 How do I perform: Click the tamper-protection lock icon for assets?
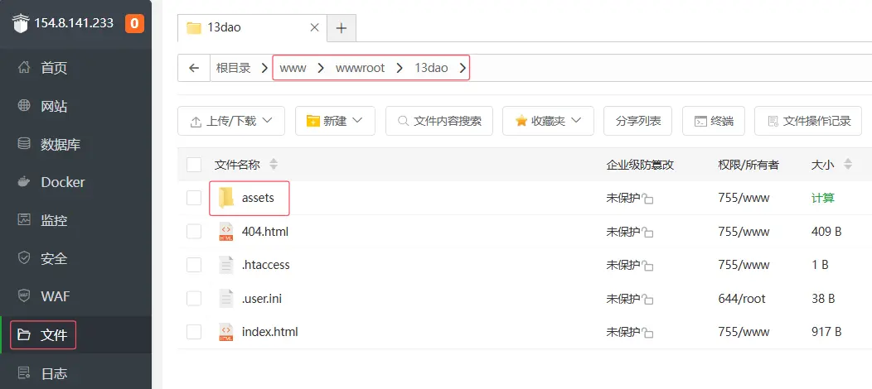[x=648, y=199]
